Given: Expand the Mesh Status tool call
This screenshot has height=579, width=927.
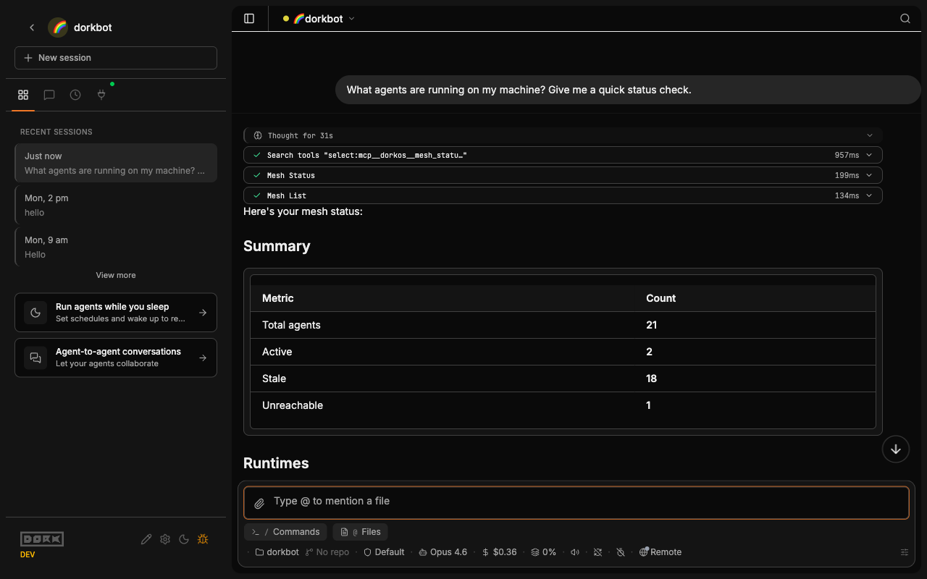Looking at the screenshot, I should pyautogui.click(x=563, y=175).
